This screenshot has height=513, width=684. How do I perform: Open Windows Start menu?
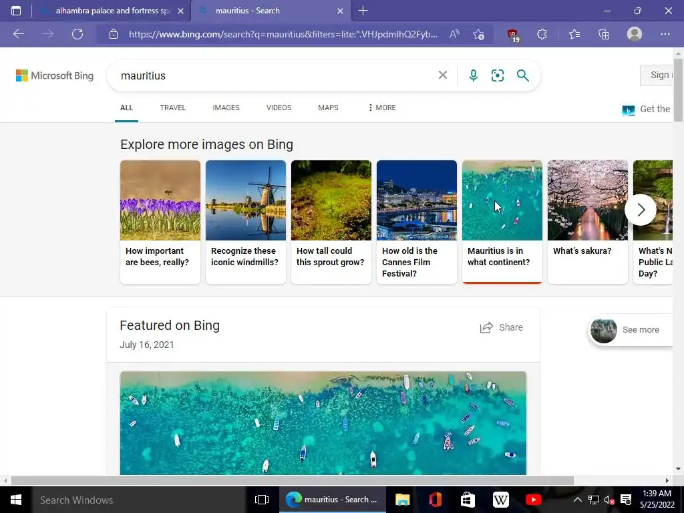pyautogui.click(x=16, y=500)
